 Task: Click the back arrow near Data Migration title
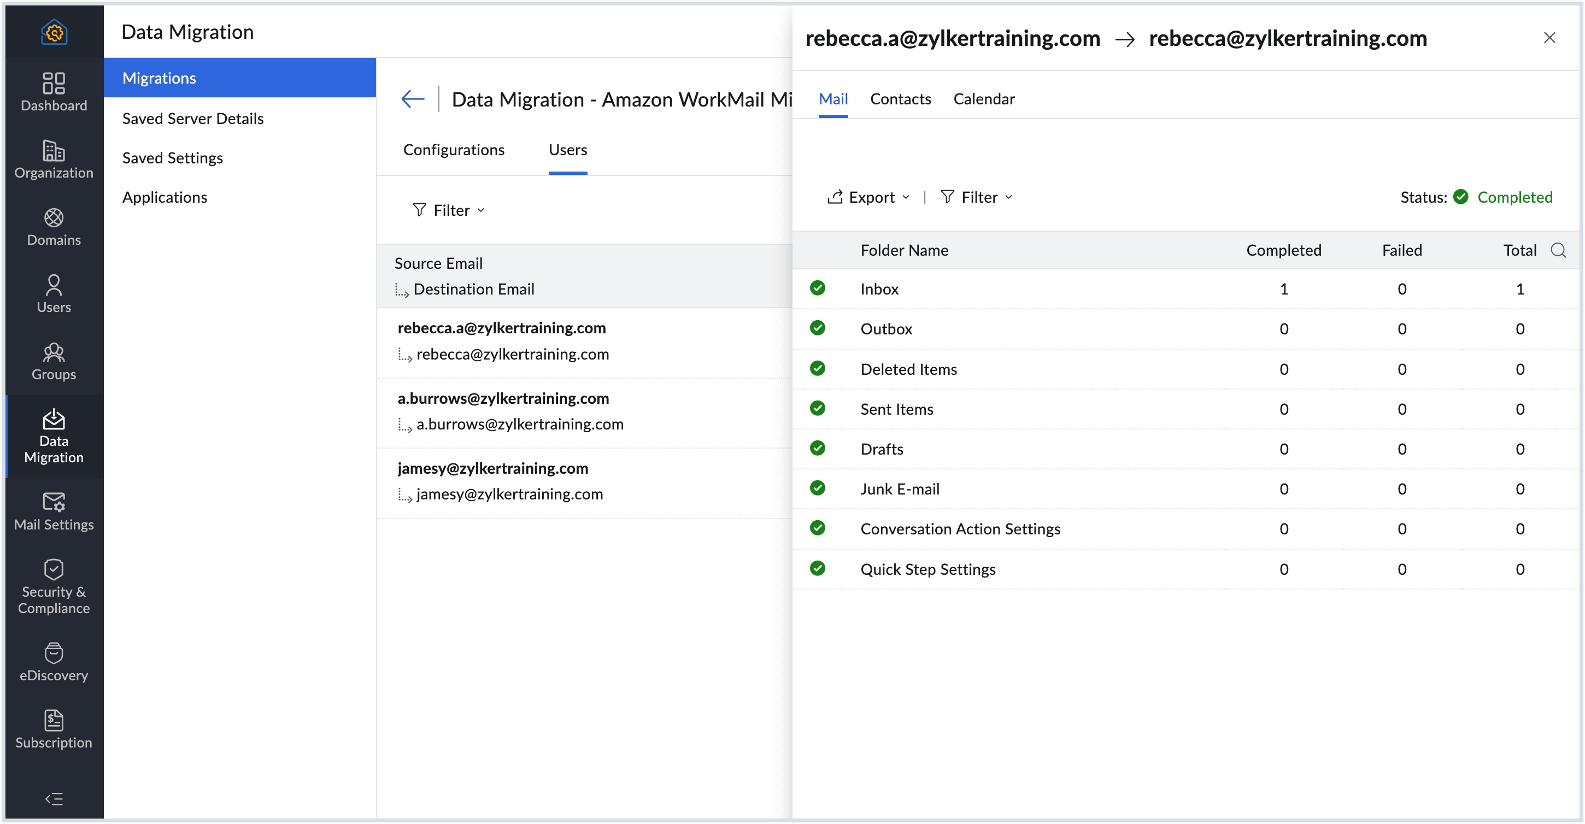click(412, 98)
